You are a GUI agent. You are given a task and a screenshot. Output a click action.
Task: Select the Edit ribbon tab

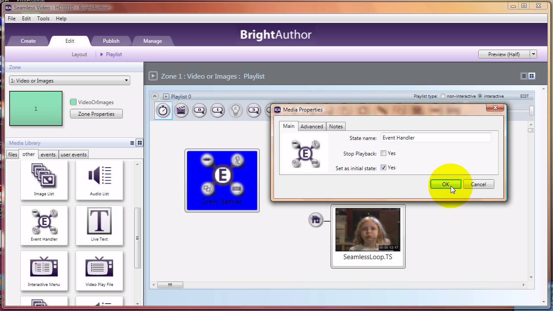pyautogui.click(x=70, y=41)
